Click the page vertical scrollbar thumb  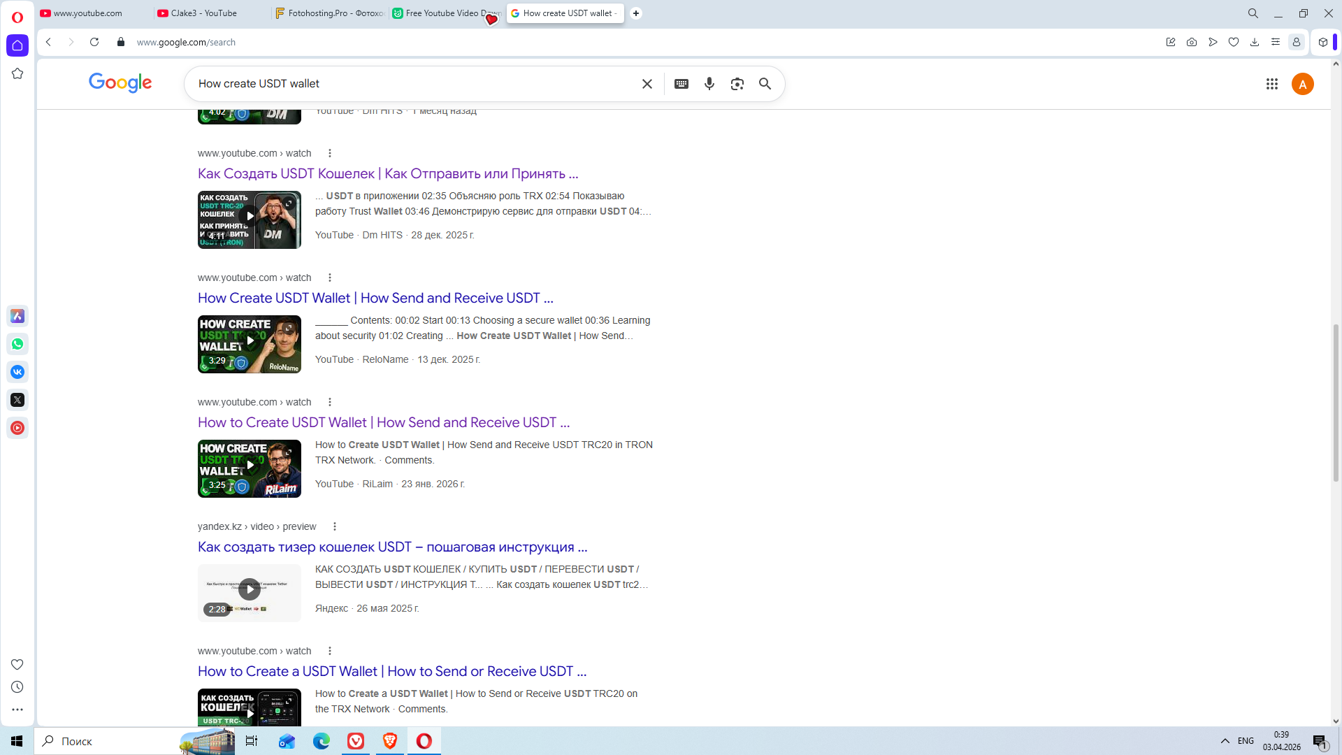[1336, 402]
